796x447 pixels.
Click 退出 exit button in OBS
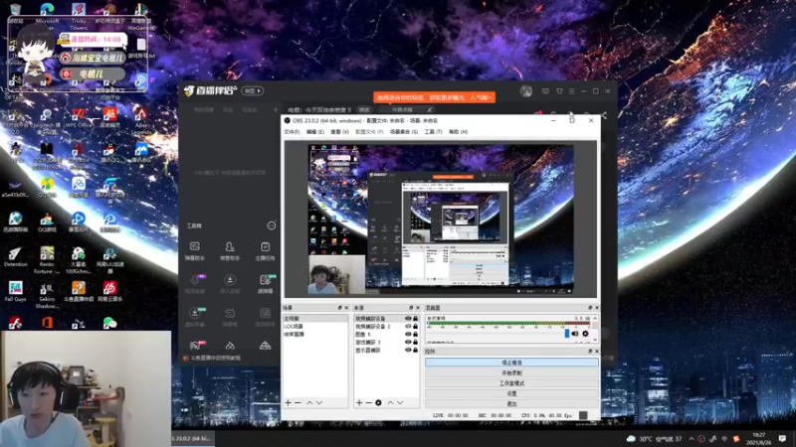511,404
